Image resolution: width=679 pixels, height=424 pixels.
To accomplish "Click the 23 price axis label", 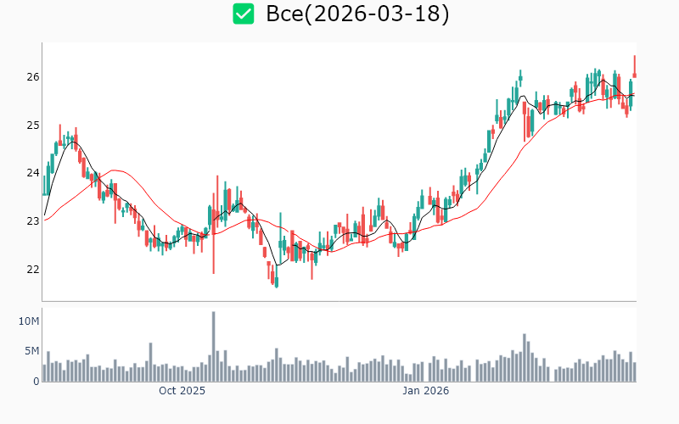I will (x=32, y=221).
